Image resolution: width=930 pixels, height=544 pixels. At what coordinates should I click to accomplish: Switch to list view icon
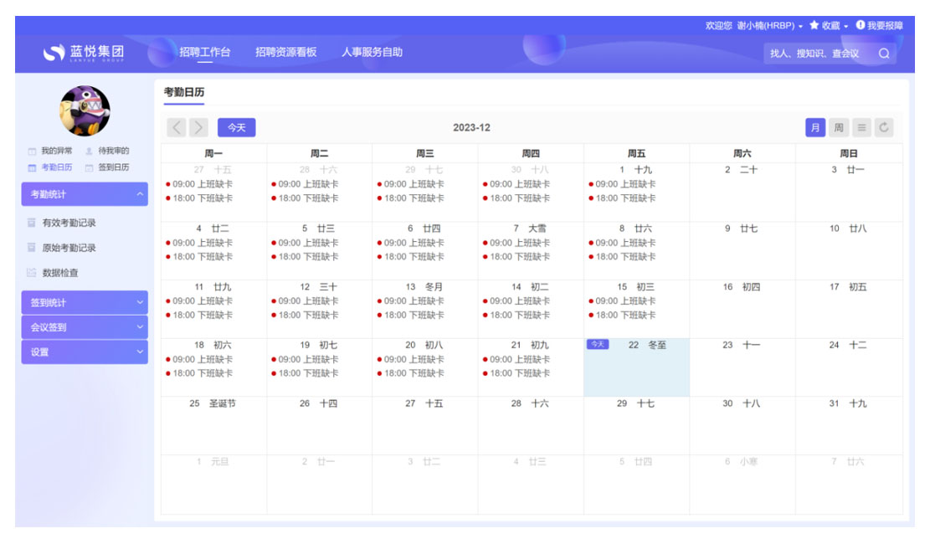pyautogui.click(x=861, y=127)
